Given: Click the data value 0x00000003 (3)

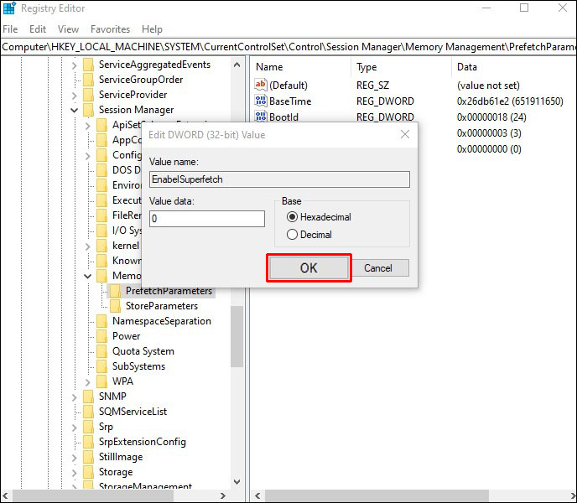Looking at the screenshot, I should click(489, 132).
